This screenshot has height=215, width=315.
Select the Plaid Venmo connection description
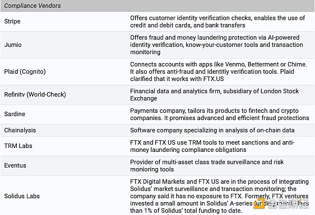[219, 71]
